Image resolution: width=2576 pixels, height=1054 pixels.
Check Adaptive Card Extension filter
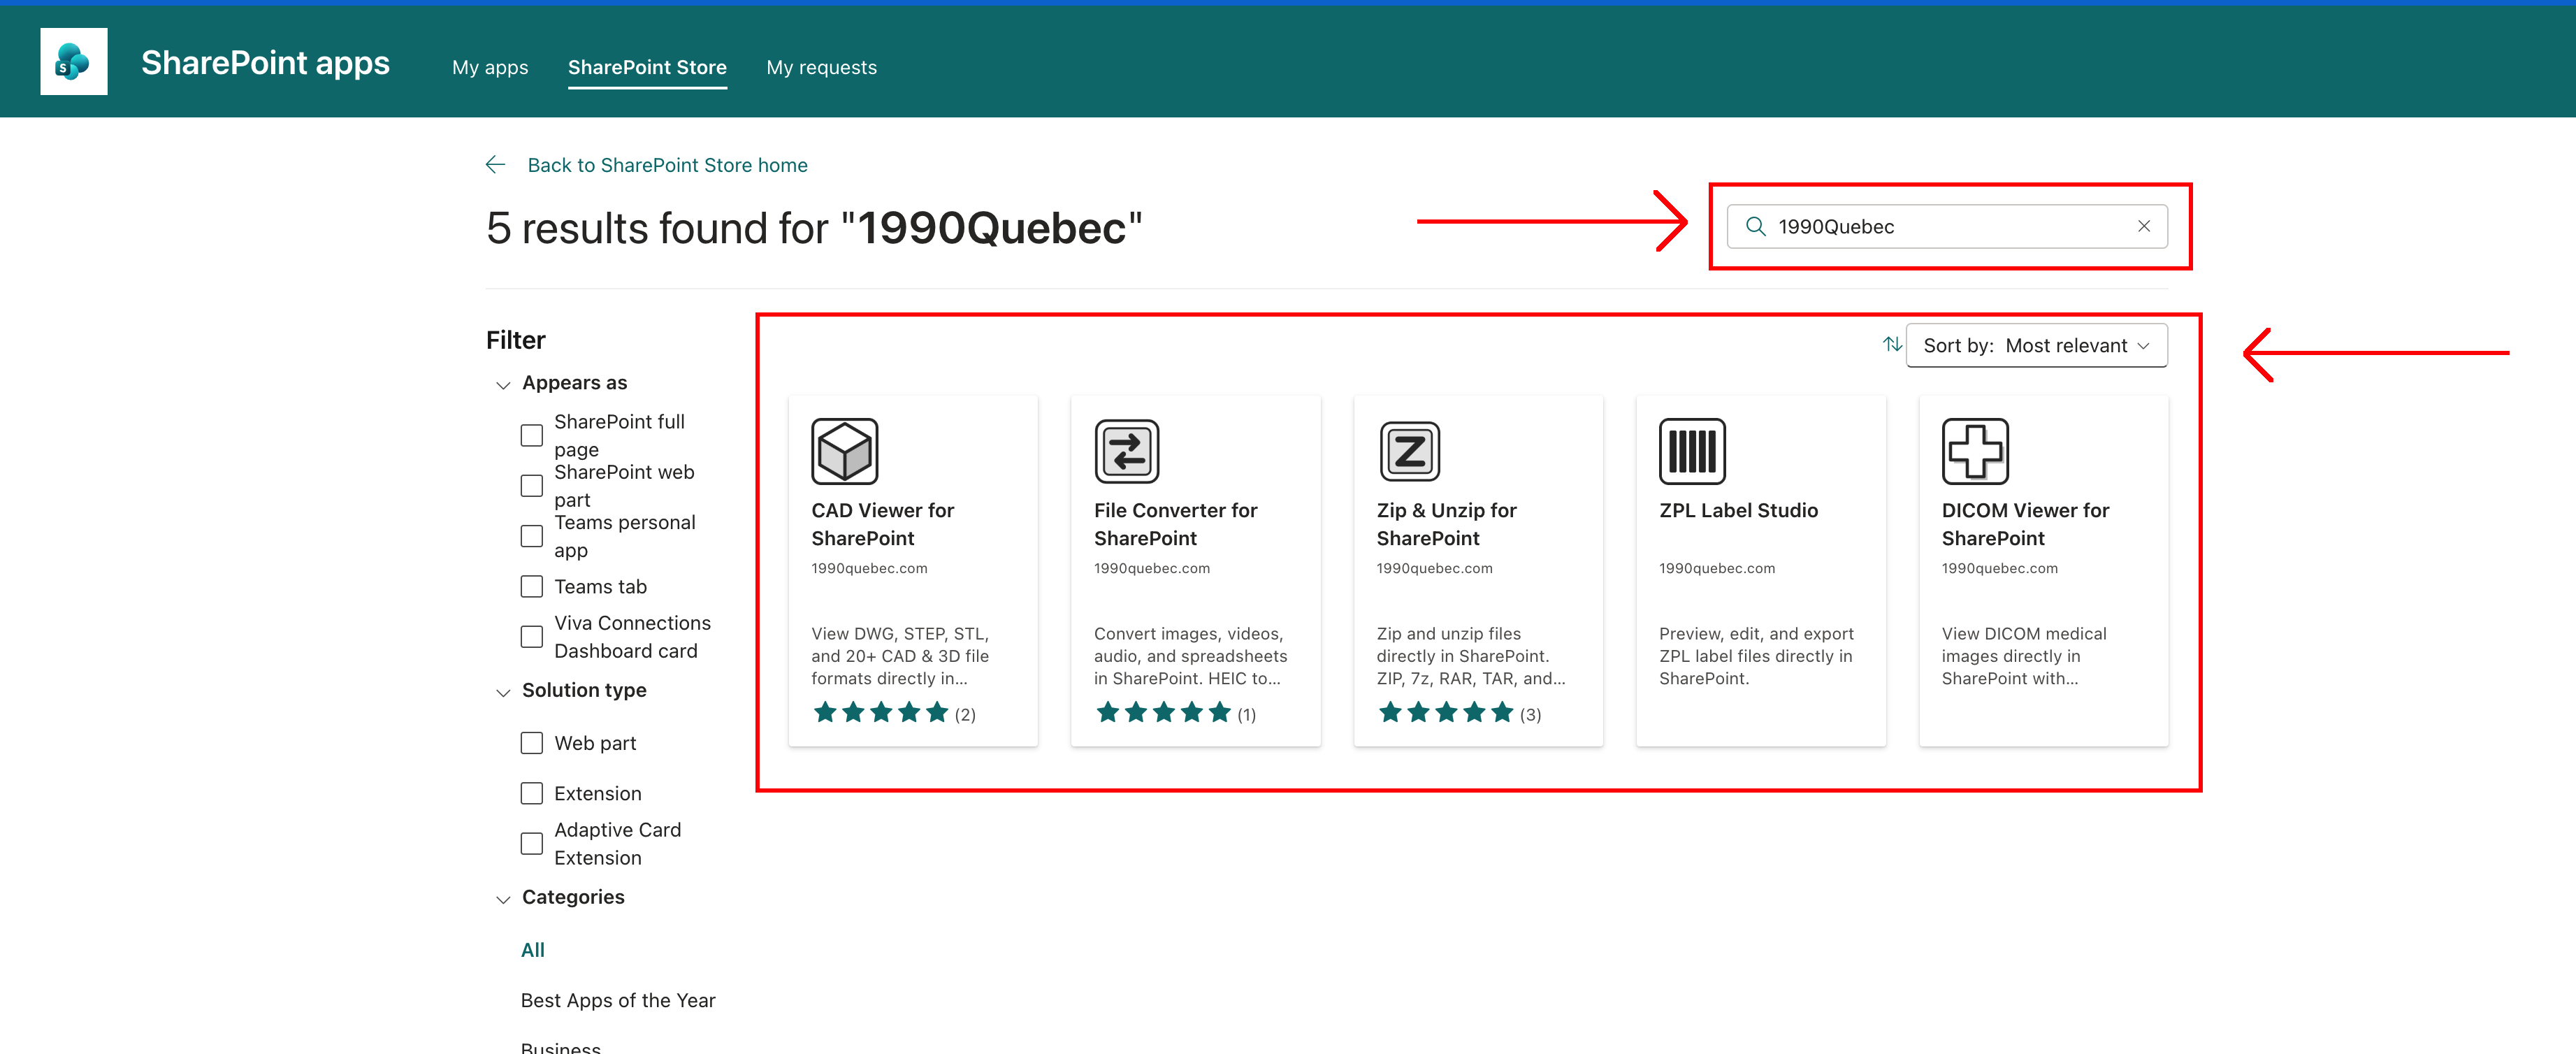[x=532, y=844]
